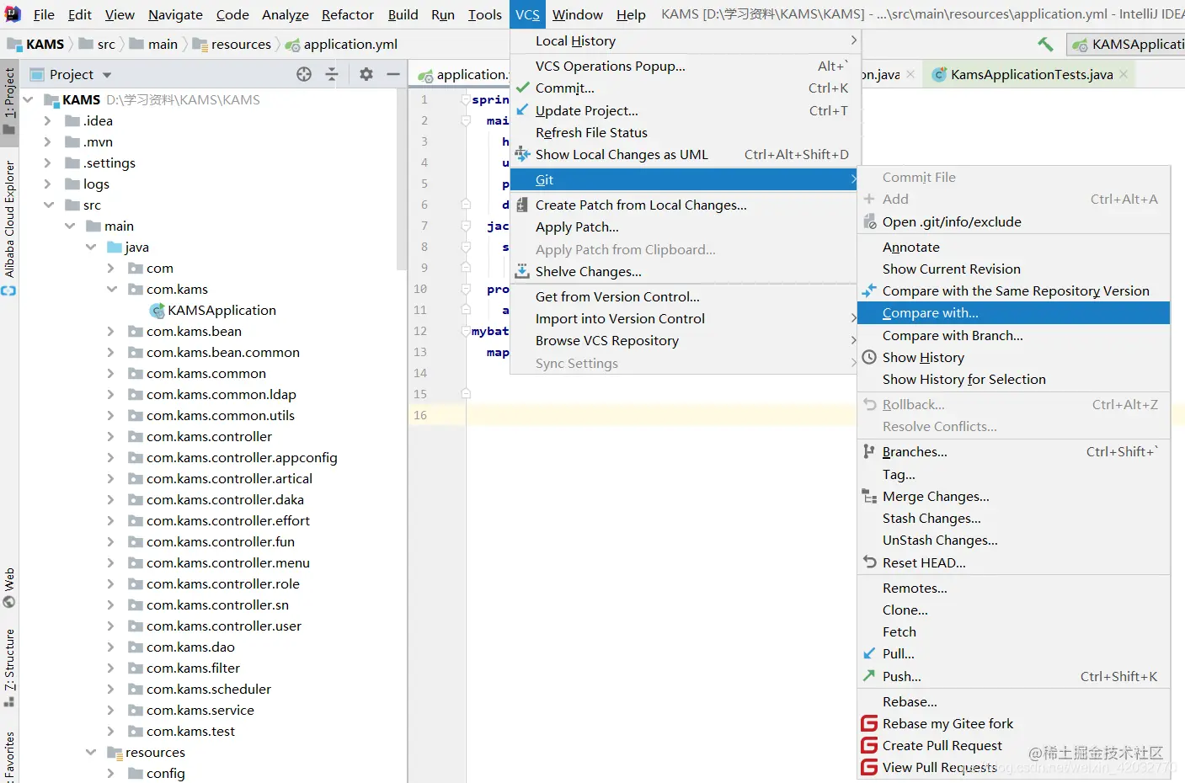The height and width of the screenshot is (783, 1185).
Task: Open the File menu
Action: [x=44, y=14]
